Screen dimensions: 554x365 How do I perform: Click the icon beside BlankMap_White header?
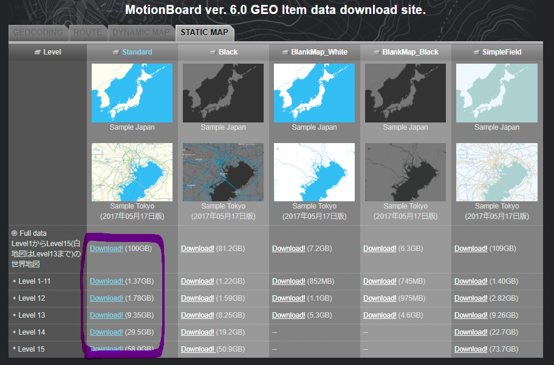[286, 52]
